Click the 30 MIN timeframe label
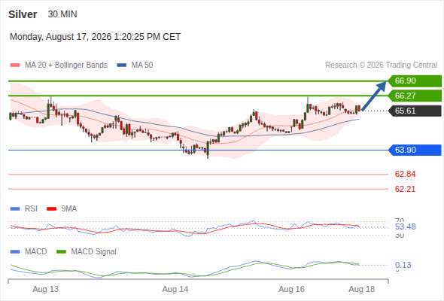The image size is (444, 301). pos(62,14)
